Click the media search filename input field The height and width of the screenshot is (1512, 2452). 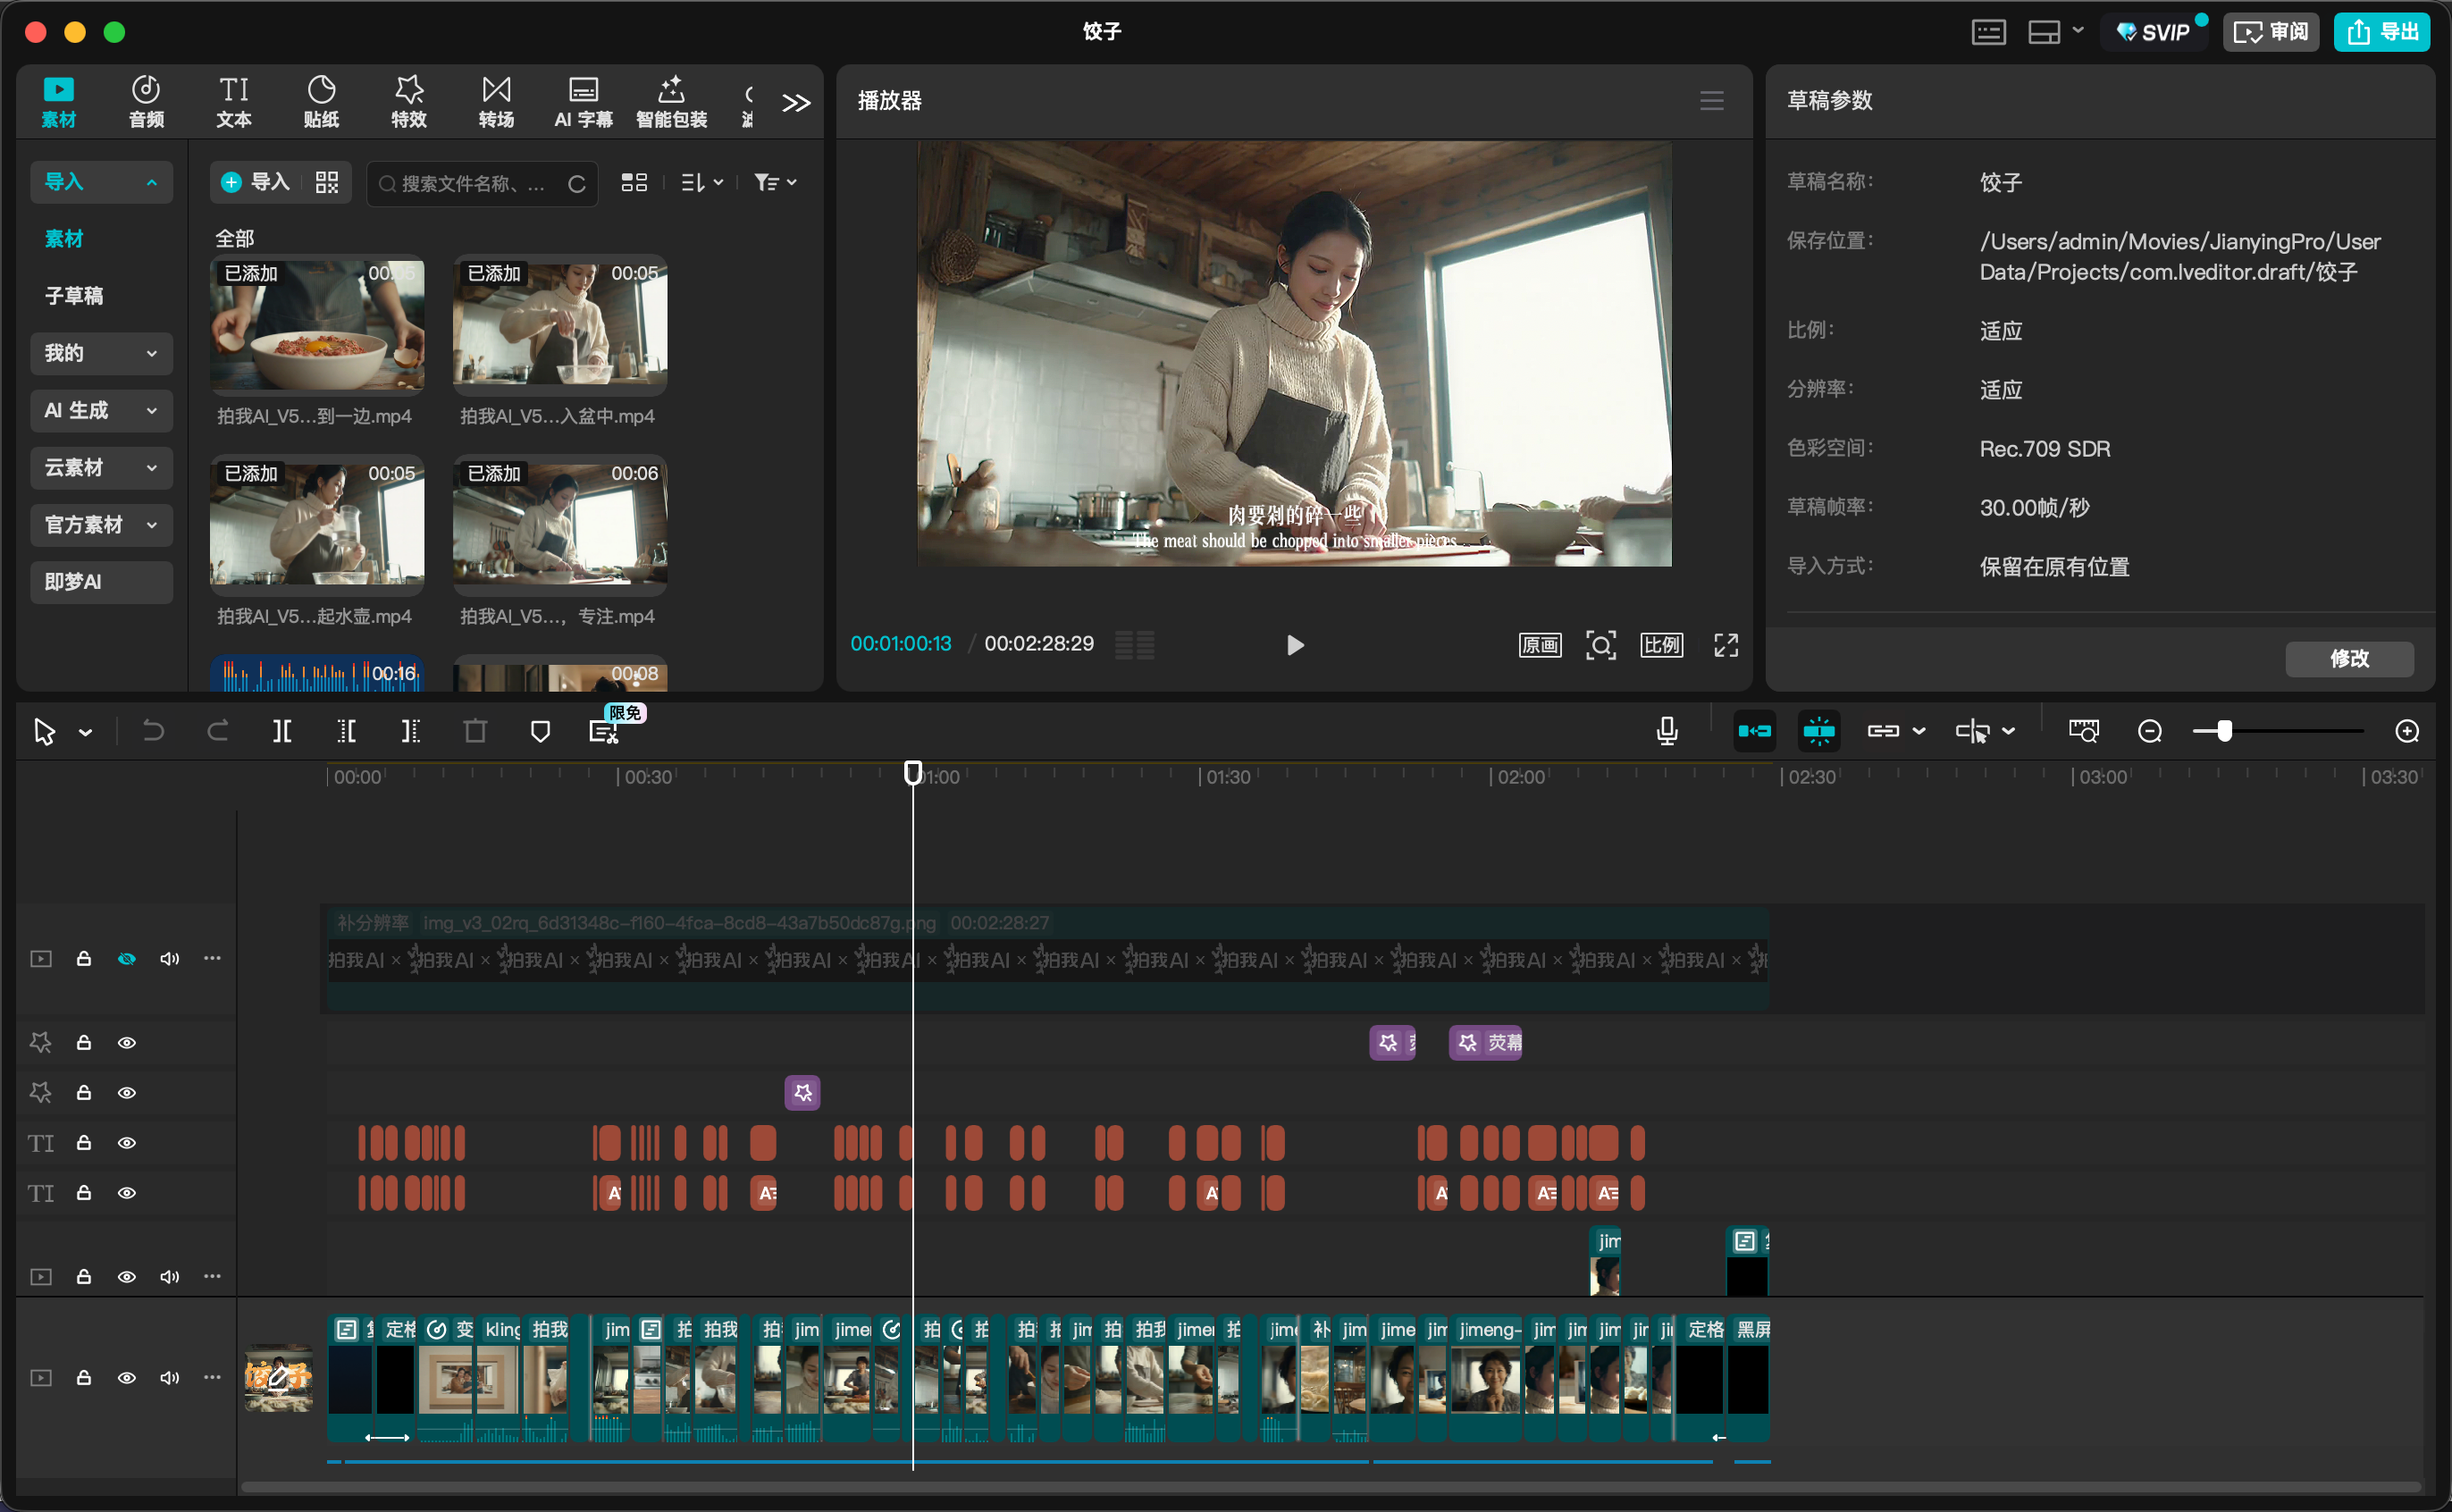click(472, 183)
